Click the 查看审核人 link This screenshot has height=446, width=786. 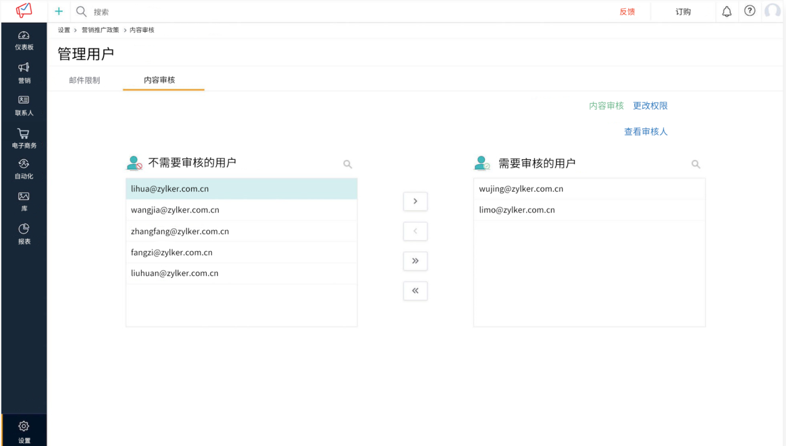point(646,131)
